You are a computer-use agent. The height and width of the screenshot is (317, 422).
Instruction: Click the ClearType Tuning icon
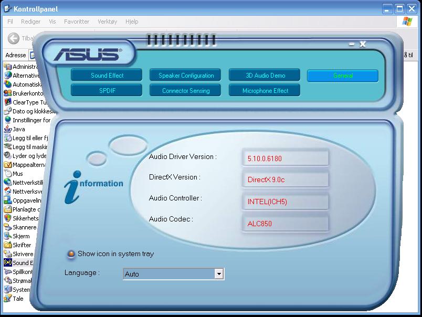[x=8, y=102]
